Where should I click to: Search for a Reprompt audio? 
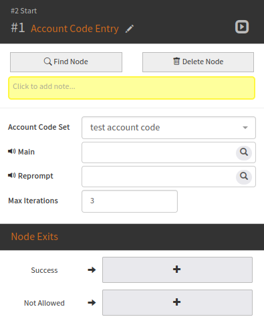click(244, 177)
